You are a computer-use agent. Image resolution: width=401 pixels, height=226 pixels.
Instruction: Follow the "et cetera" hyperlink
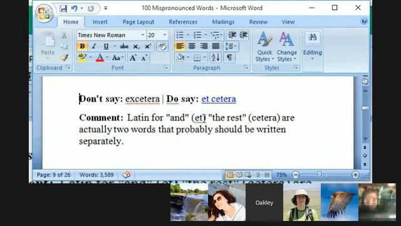pos(219,99)
